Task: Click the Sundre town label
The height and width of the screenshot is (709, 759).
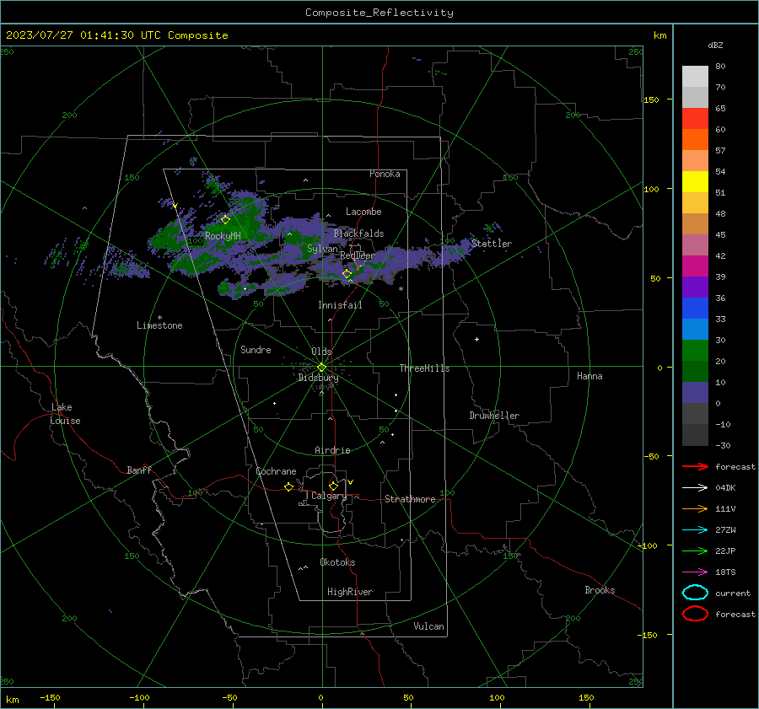Action: pos(256,349)
